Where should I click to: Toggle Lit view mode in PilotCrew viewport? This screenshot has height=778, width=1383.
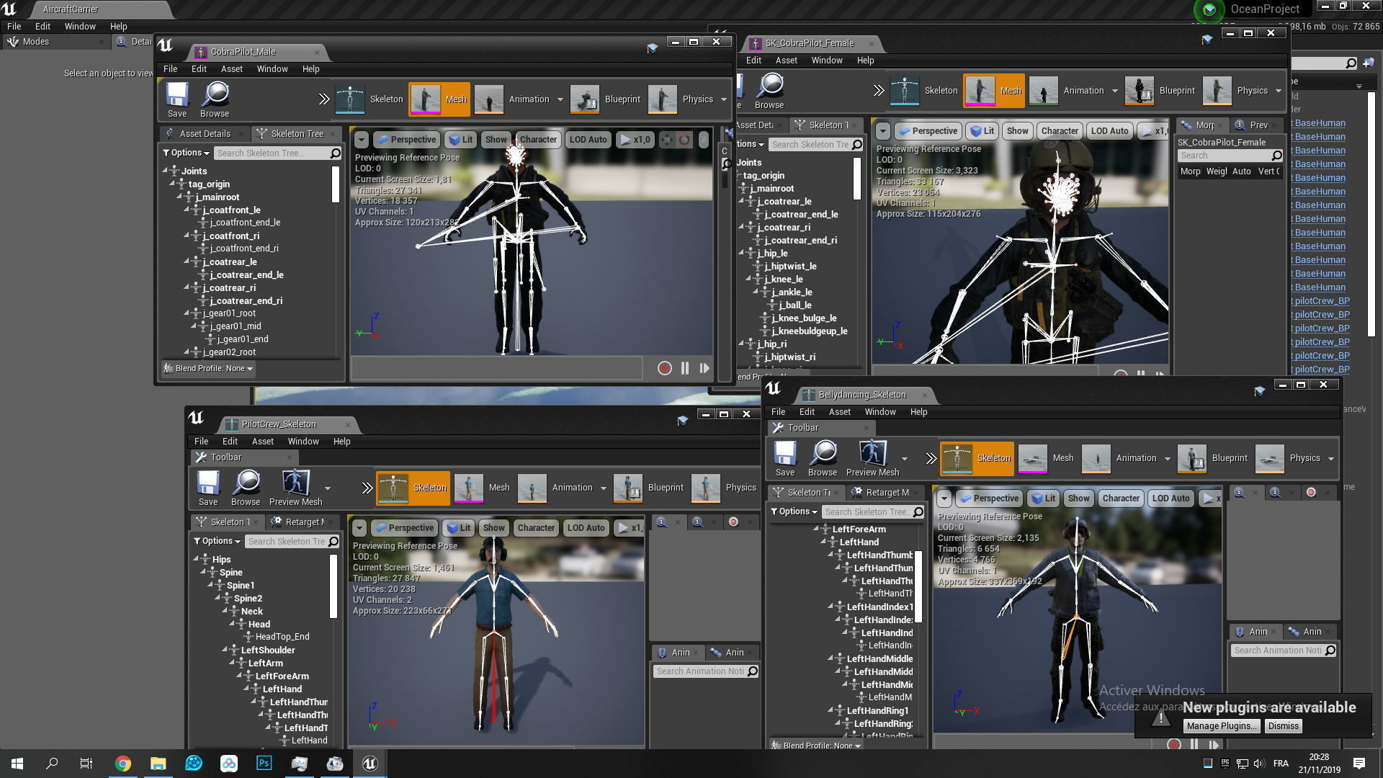tap(458, 528)
